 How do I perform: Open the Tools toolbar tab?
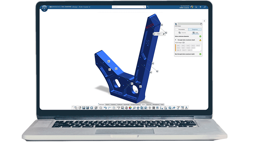pyautogui.click(x=144, y=105)
